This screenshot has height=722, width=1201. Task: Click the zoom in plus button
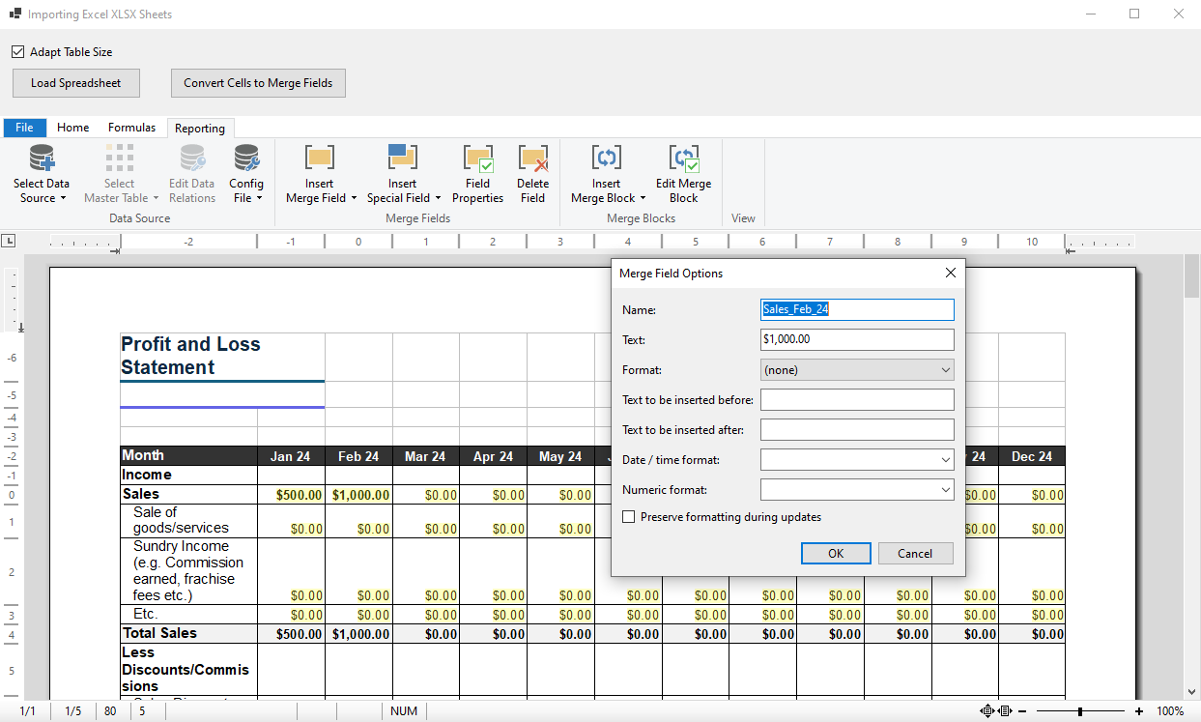[1139, 711]
